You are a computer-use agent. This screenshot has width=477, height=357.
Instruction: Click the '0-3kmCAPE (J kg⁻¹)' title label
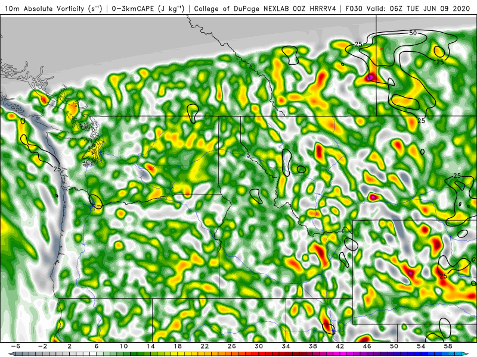click(148, 9)
